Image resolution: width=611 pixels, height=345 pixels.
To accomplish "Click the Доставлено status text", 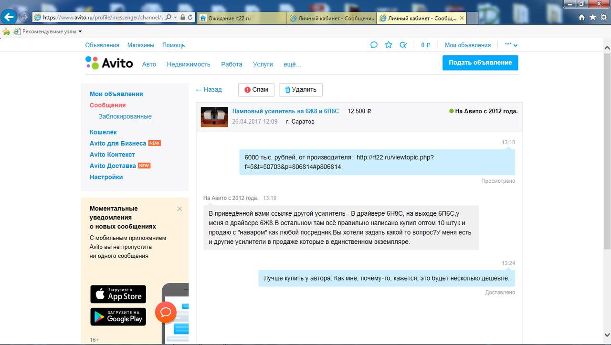I will point(500,292).
